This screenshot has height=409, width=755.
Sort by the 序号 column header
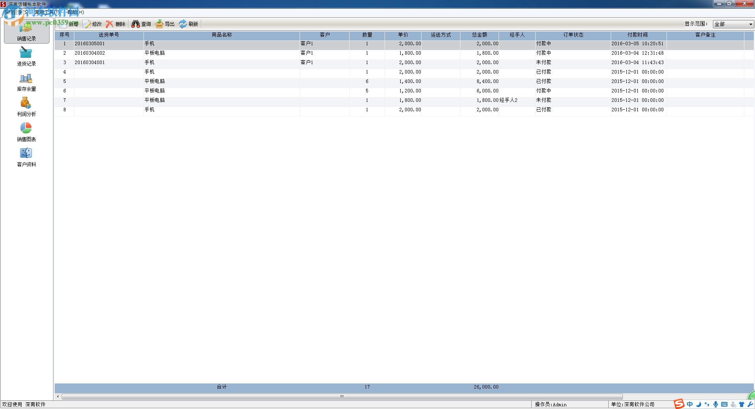64,35
